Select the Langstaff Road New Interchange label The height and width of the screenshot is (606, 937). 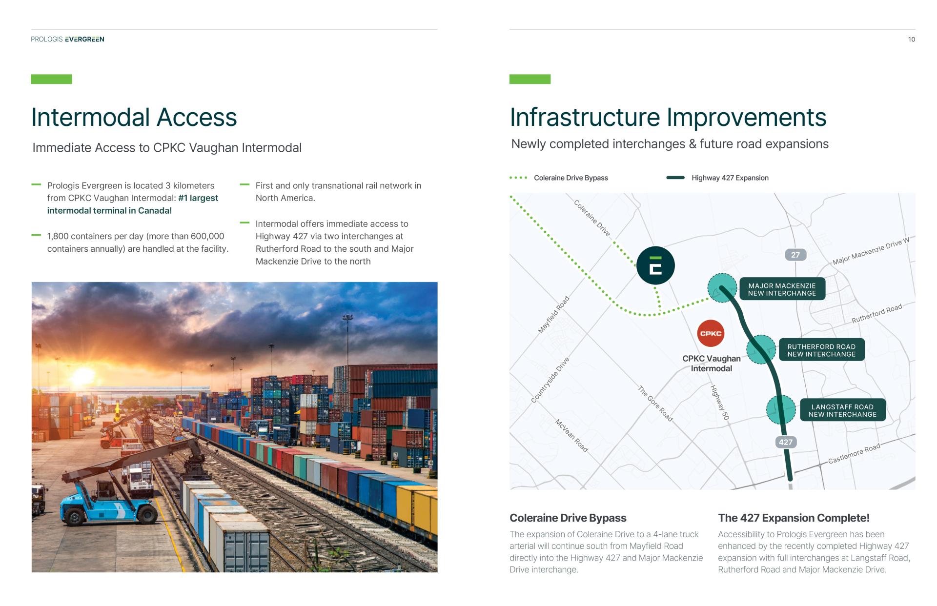click(x=843, y=410)
